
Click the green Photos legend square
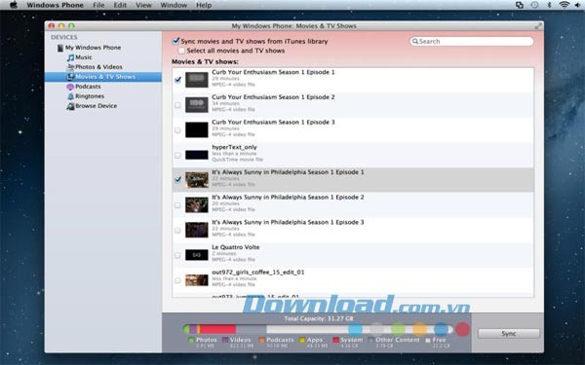[x=191, y=340]
